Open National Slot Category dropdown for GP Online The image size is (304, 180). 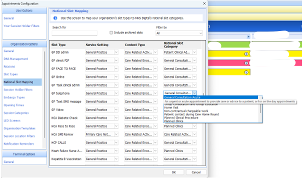pyautogui.click(x=194, y=77)
